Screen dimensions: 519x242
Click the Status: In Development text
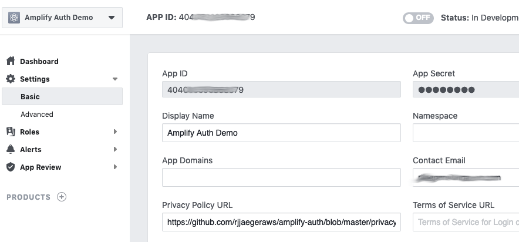click(x=480, y=18)
